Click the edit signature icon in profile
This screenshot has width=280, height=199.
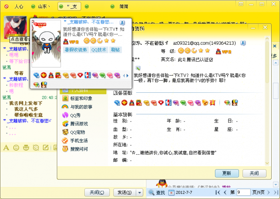click(x=138, y=68)
